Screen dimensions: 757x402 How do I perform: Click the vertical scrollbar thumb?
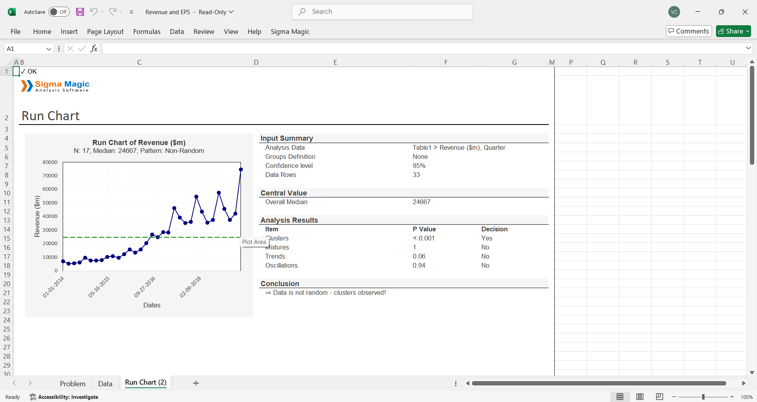[752, 115]
